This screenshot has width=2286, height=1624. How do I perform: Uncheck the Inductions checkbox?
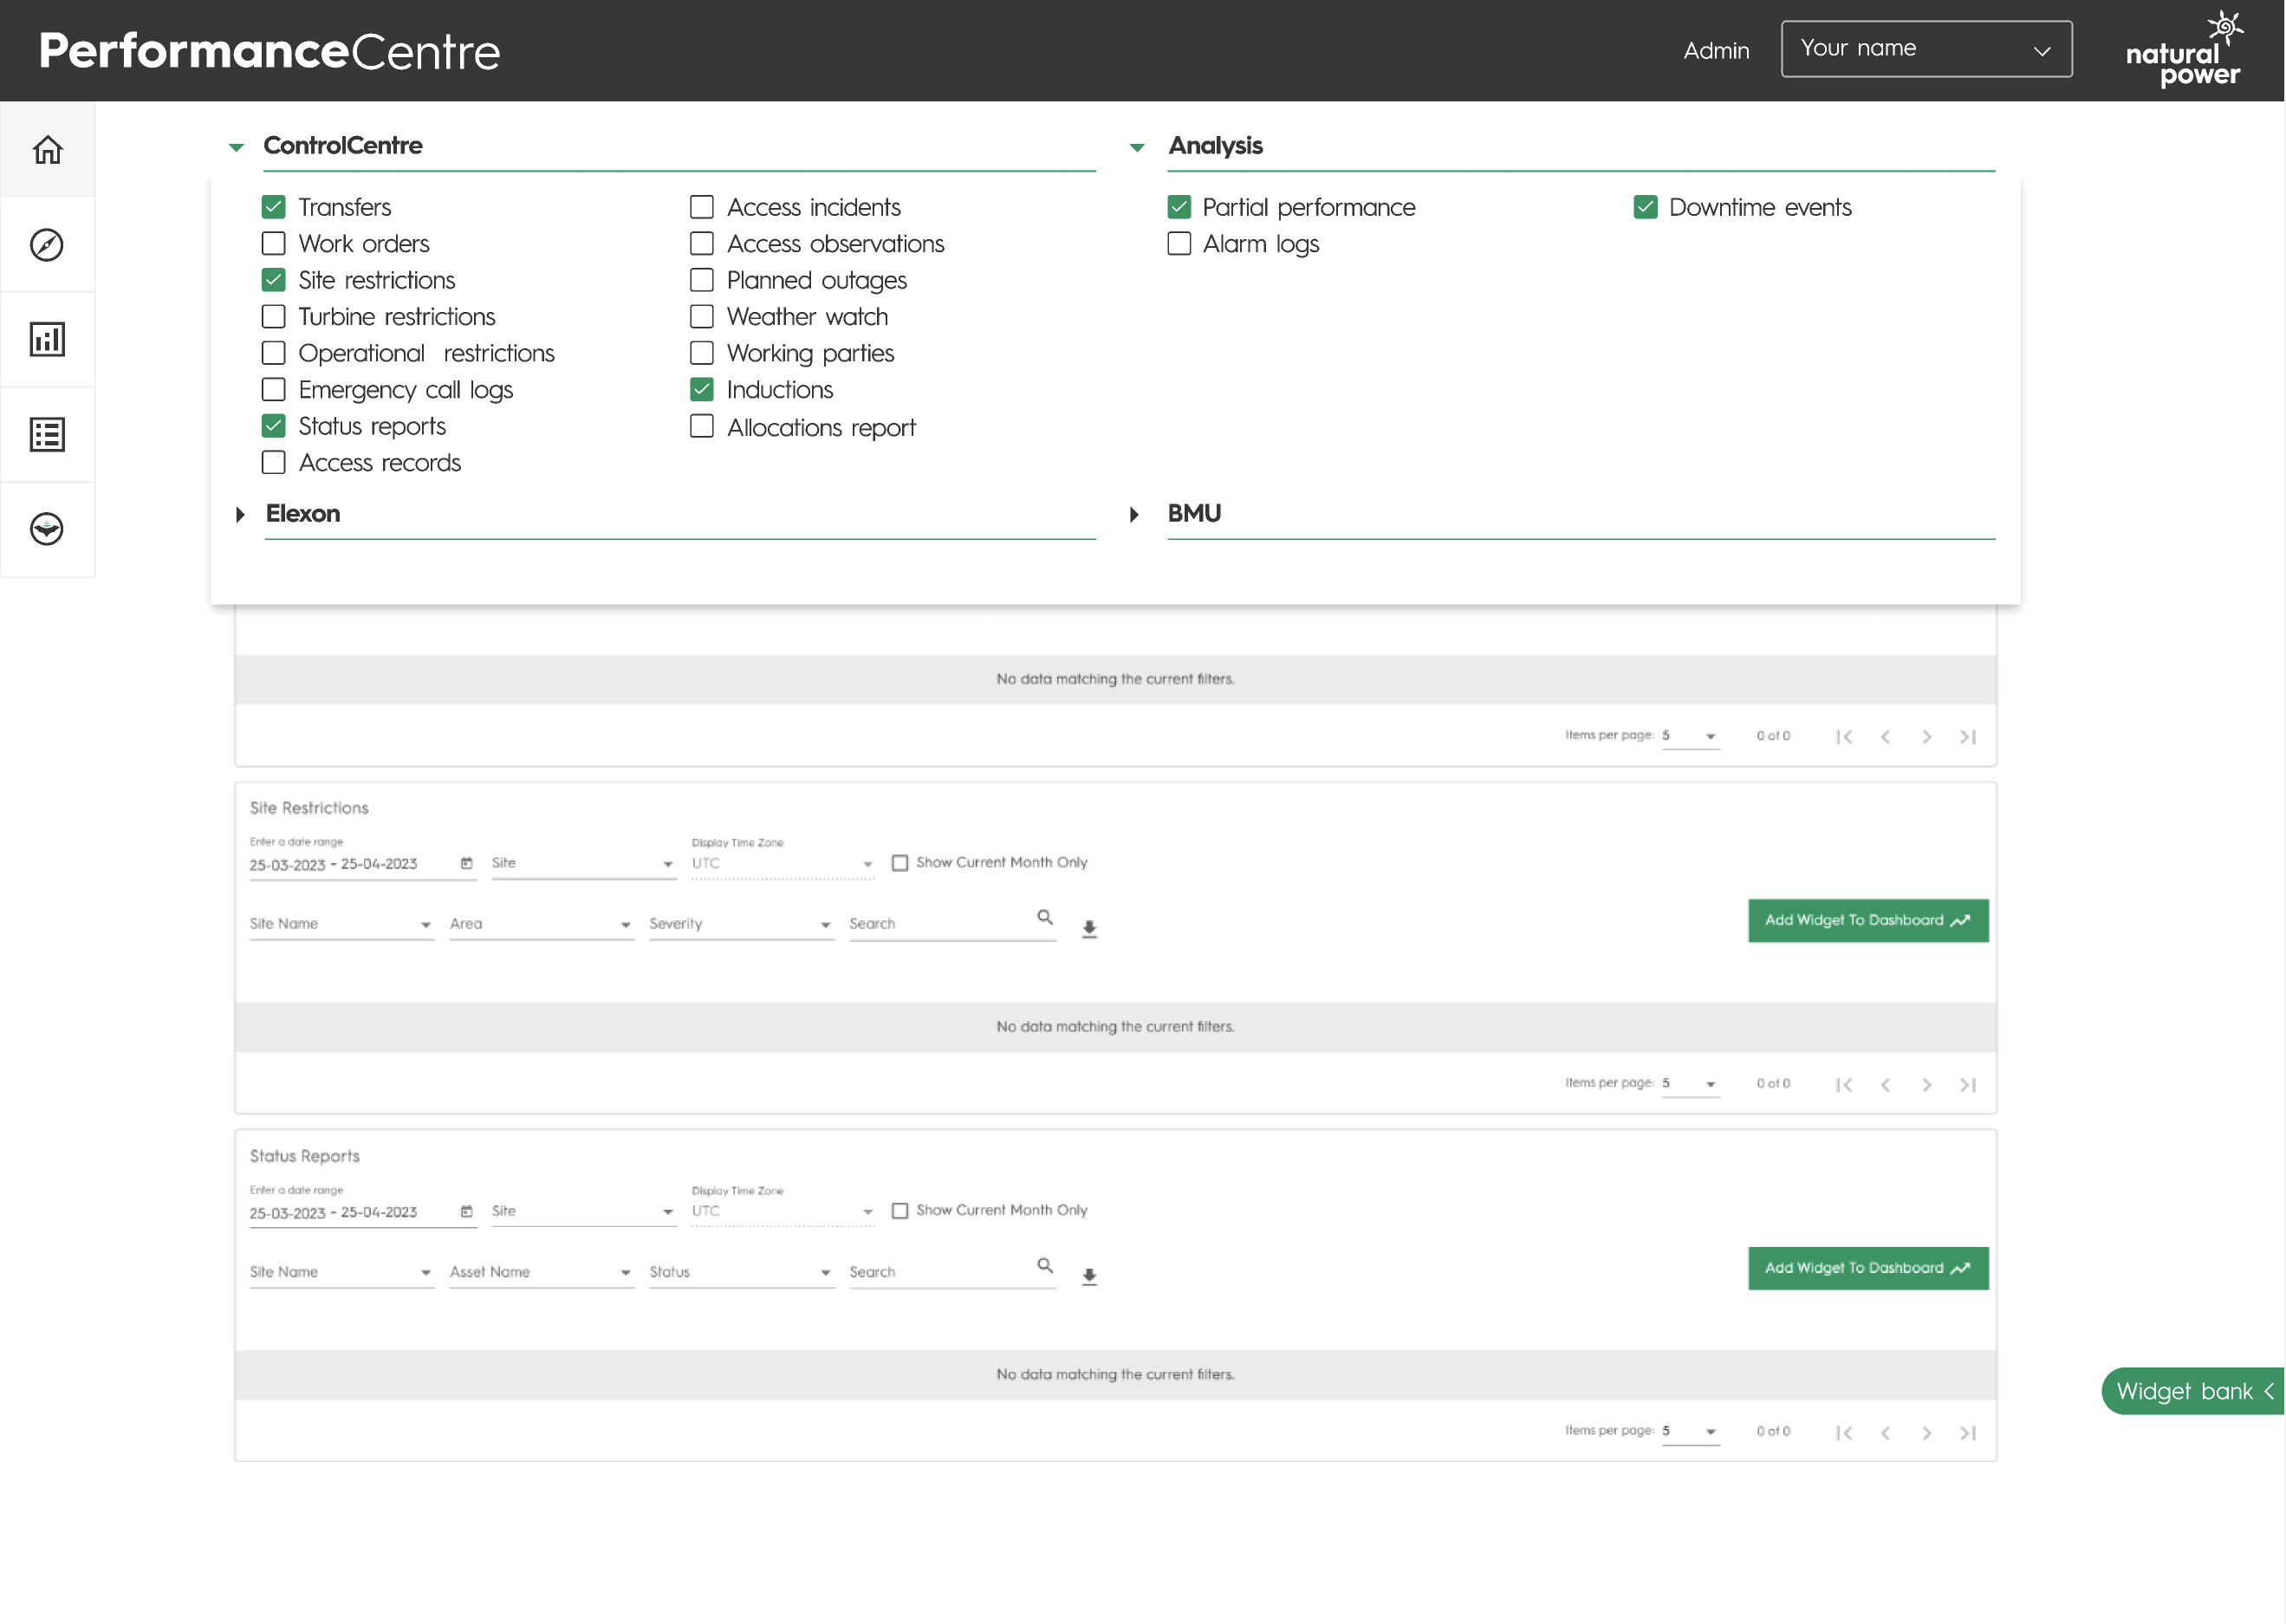click(x=702, y=390)
